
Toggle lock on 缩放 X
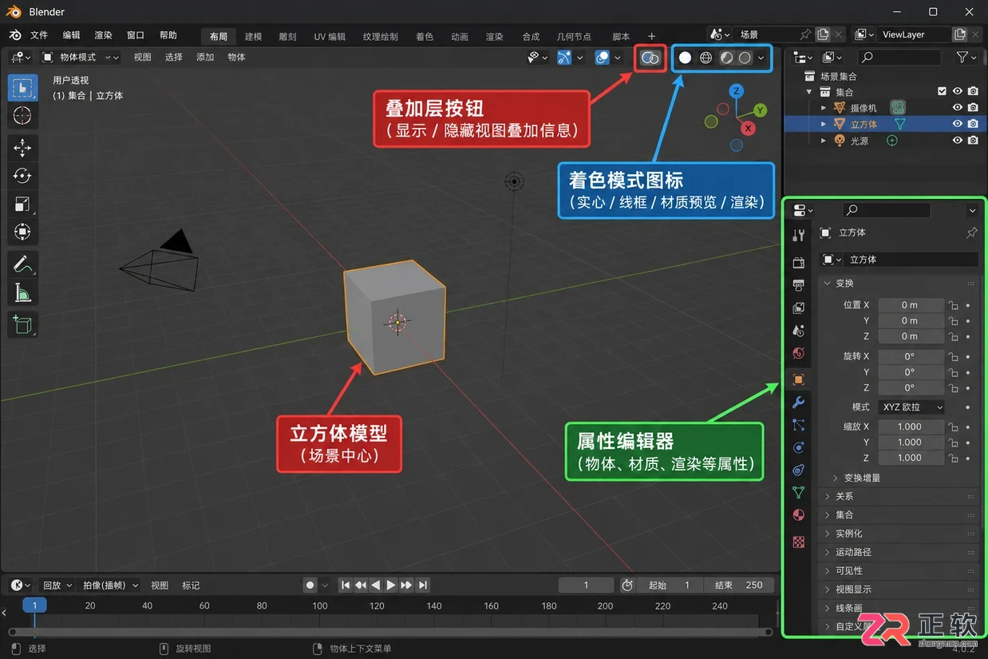coord(953,427)
